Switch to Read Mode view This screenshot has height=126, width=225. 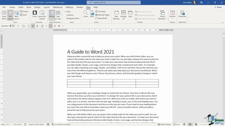tap(4, 15)
